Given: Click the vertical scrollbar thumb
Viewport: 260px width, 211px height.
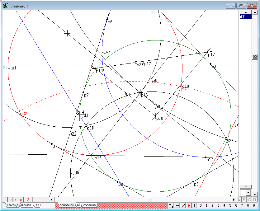Looking at the screenshot, I should [x=255, y=57].
